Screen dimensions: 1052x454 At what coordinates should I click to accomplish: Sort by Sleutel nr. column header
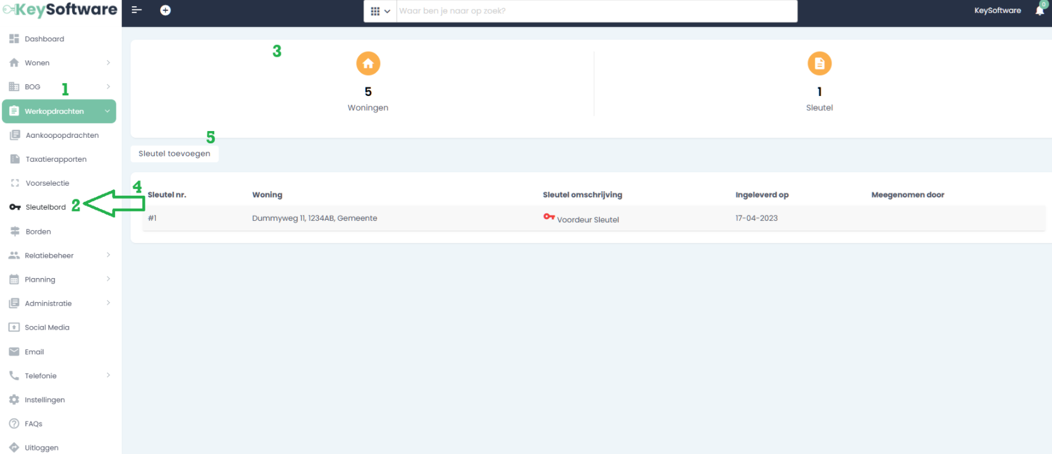tap(167, 195)
